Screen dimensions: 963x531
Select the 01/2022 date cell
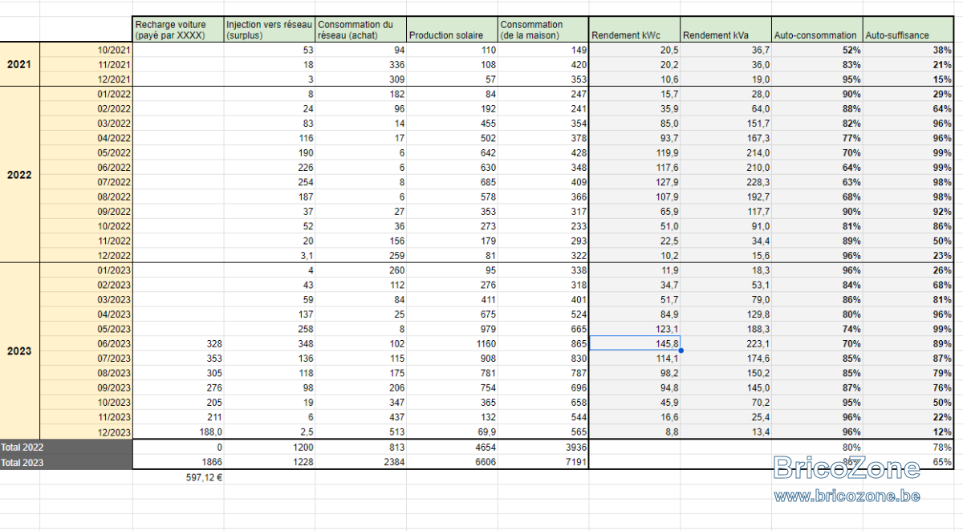tap(86, 94)
